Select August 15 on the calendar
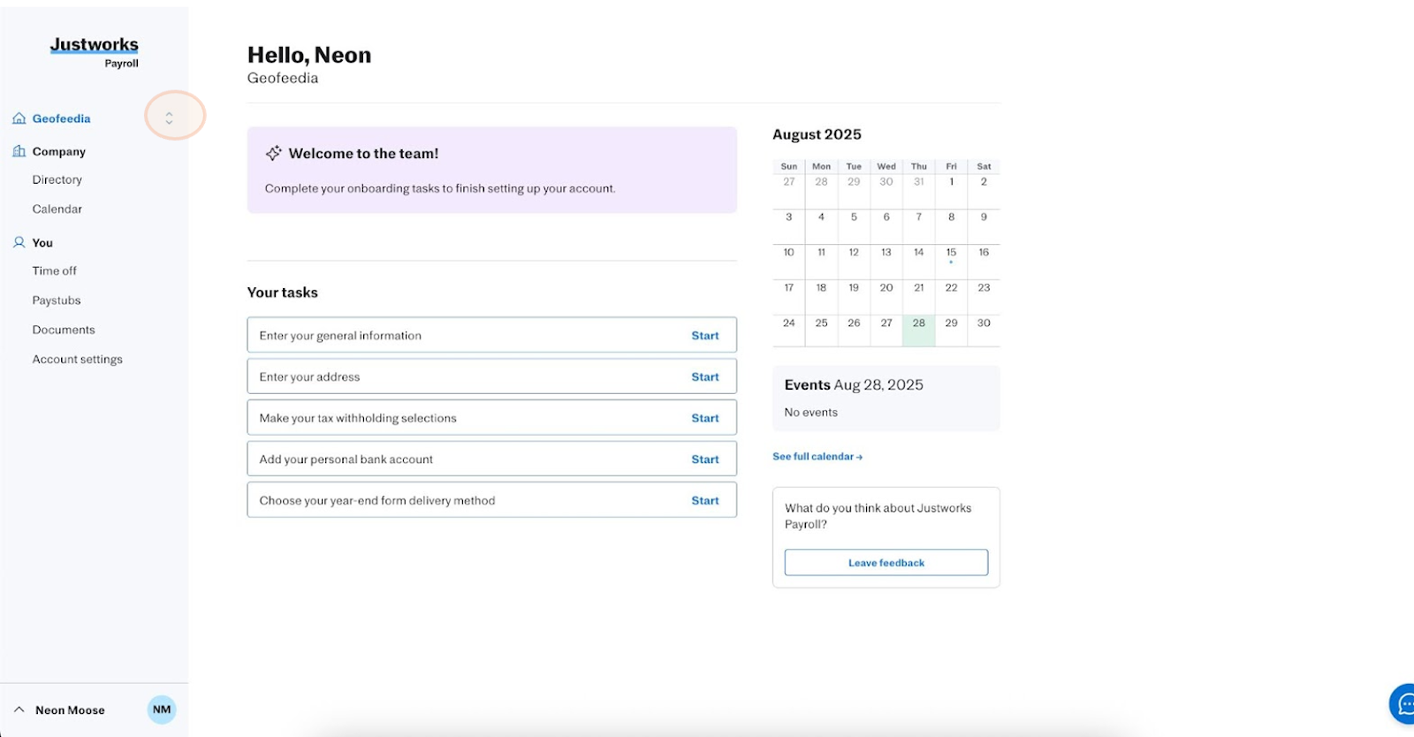Screen dimensions: 1414x737 point(951,254)
